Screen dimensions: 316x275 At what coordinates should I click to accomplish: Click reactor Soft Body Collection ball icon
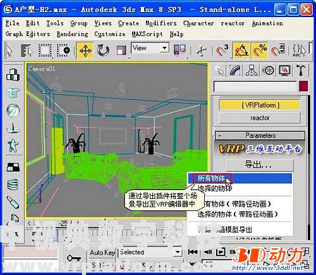(13, 110)
